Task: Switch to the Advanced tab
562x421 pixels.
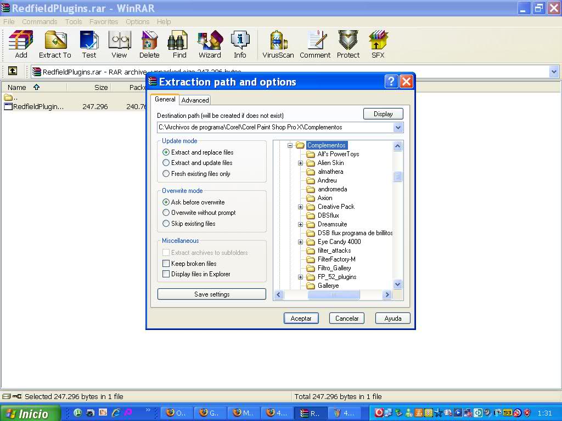Action: tap(195, 100)
